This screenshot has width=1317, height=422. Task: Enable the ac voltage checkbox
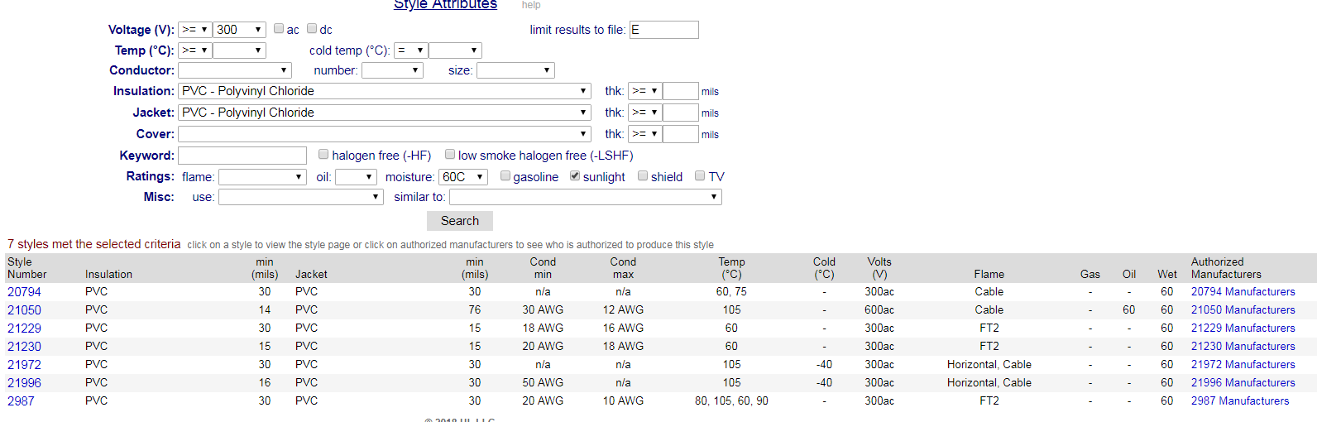coord(279,29)
